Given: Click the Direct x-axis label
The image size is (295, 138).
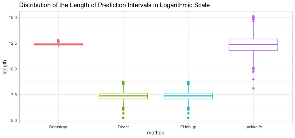Looking at the screenshot, I should coord(123,127).
